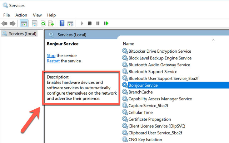The image size is (229, 143).
Task: Select Bluetooth Support Service
Action: (153, 72)
